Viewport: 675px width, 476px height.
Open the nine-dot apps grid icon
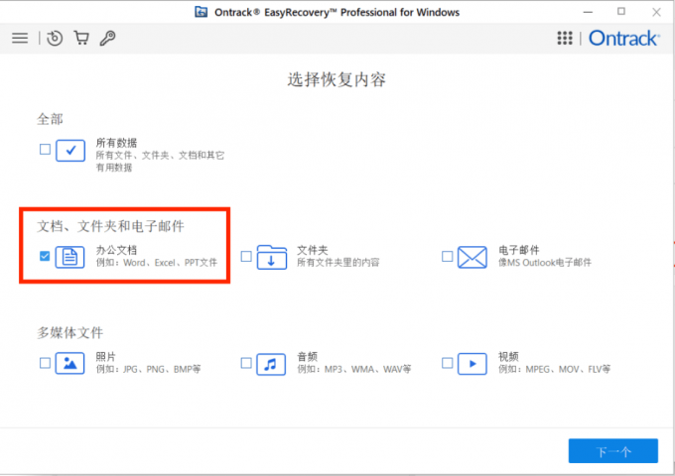[x=565, y=38]
